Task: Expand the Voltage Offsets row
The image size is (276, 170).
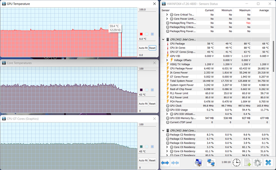Action: 167,60
